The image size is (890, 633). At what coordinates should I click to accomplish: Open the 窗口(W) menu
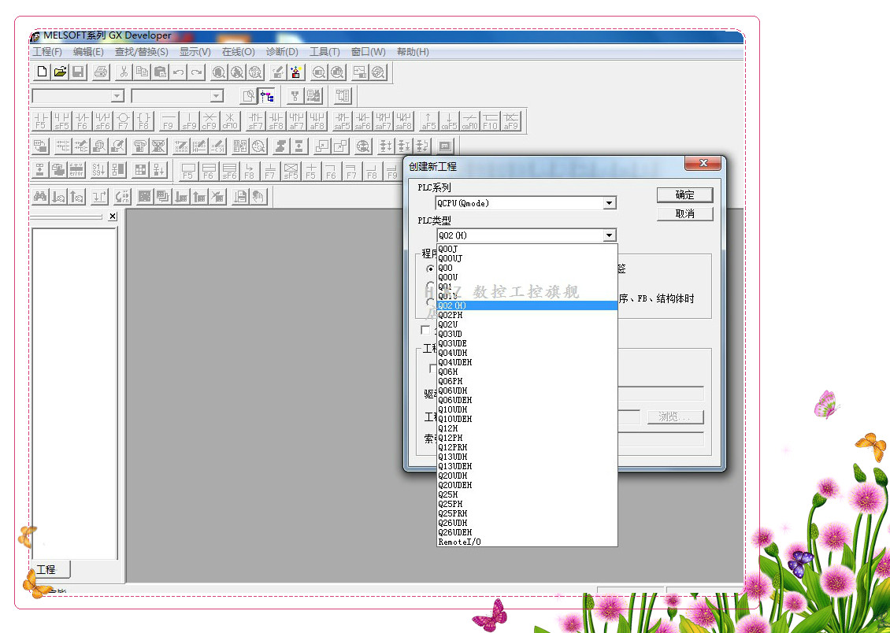(x=369, y=52)
